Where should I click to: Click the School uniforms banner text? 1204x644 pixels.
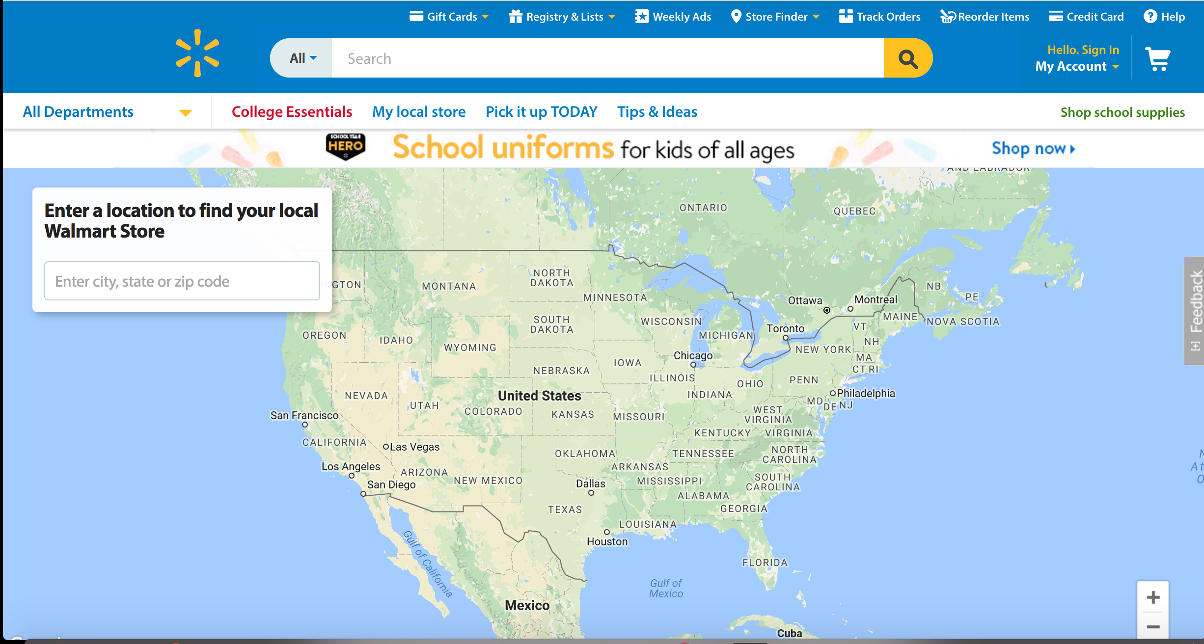click(x=593, y=148)
